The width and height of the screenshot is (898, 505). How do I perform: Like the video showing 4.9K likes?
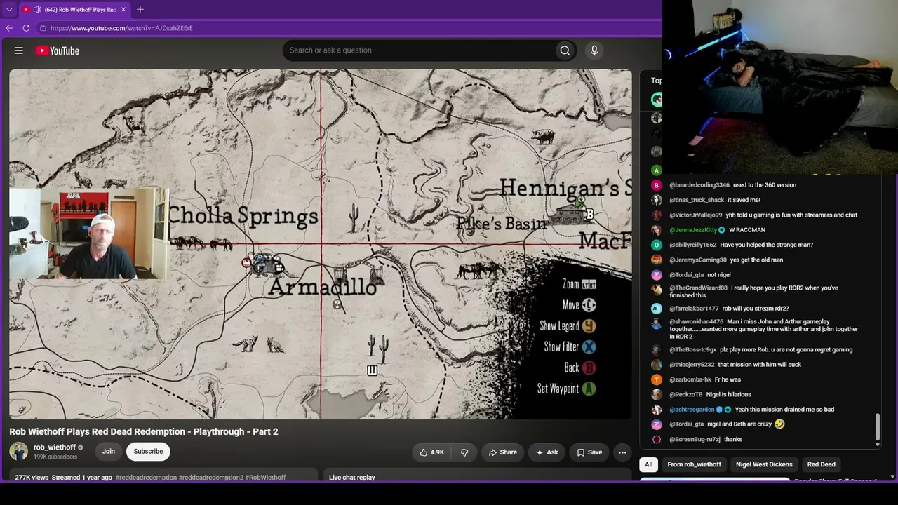[x=431, y=452]
